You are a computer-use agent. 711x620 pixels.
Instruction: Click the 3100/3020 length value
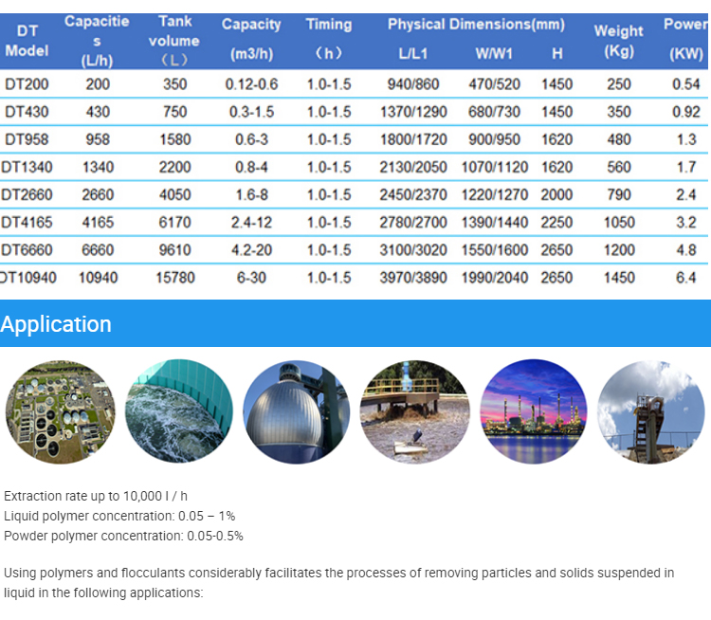413,250
